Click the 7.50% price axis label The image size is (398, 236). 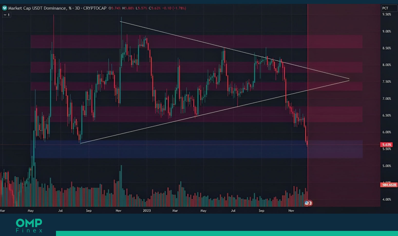click(x=387, y=82)
